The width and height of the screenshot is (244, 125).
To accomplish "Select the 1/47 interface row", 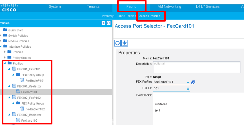I will point(198,111).
